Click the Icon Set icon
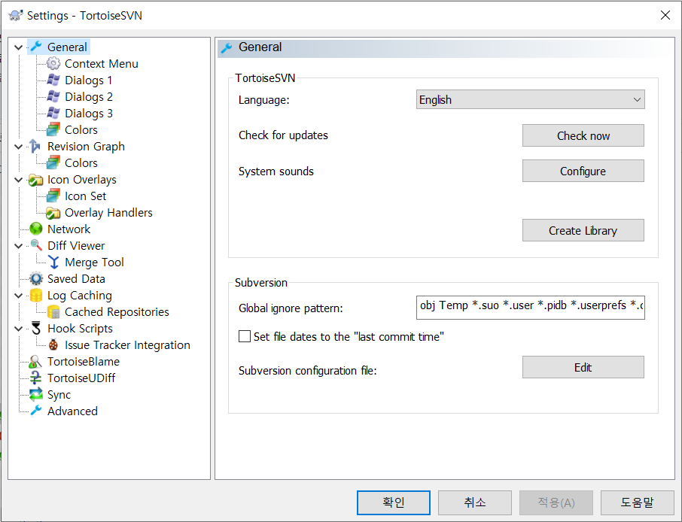This screenshot has width=682, height=522. [x=53, y=196]
